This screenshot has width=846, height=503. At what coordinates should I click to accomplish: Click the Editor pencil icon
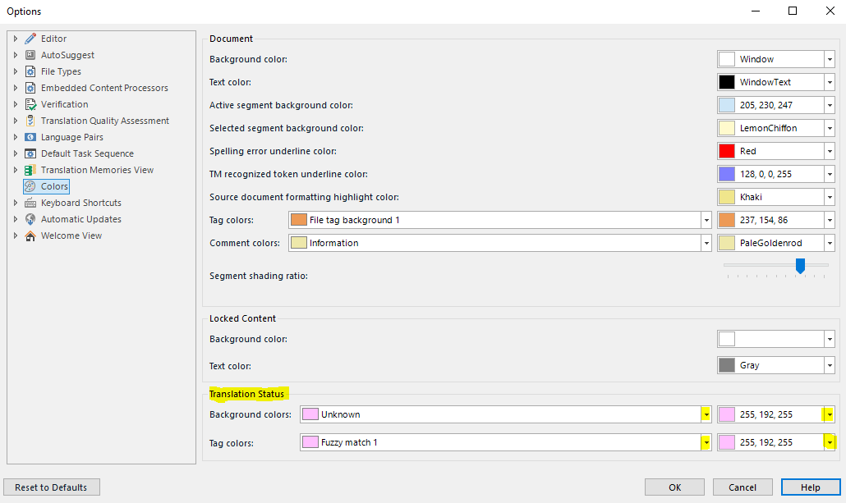(30, 39)
